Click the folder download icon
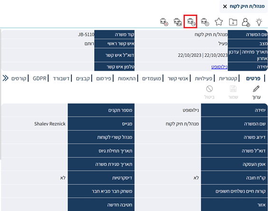The width and height of the screenshot is (268, 211). pyautogui.click(x=233, y=22)
